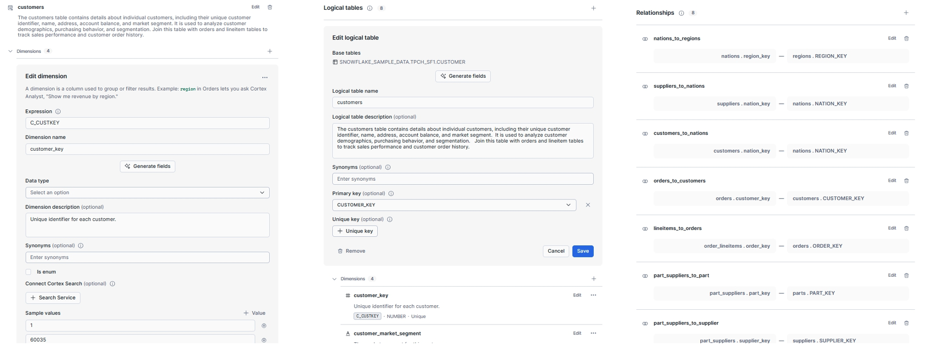Image resolution: width=927 pixels, height=357 pixels.
Task: Clear the CUSTOMER_KEY primary key selection
Action: 588,205
